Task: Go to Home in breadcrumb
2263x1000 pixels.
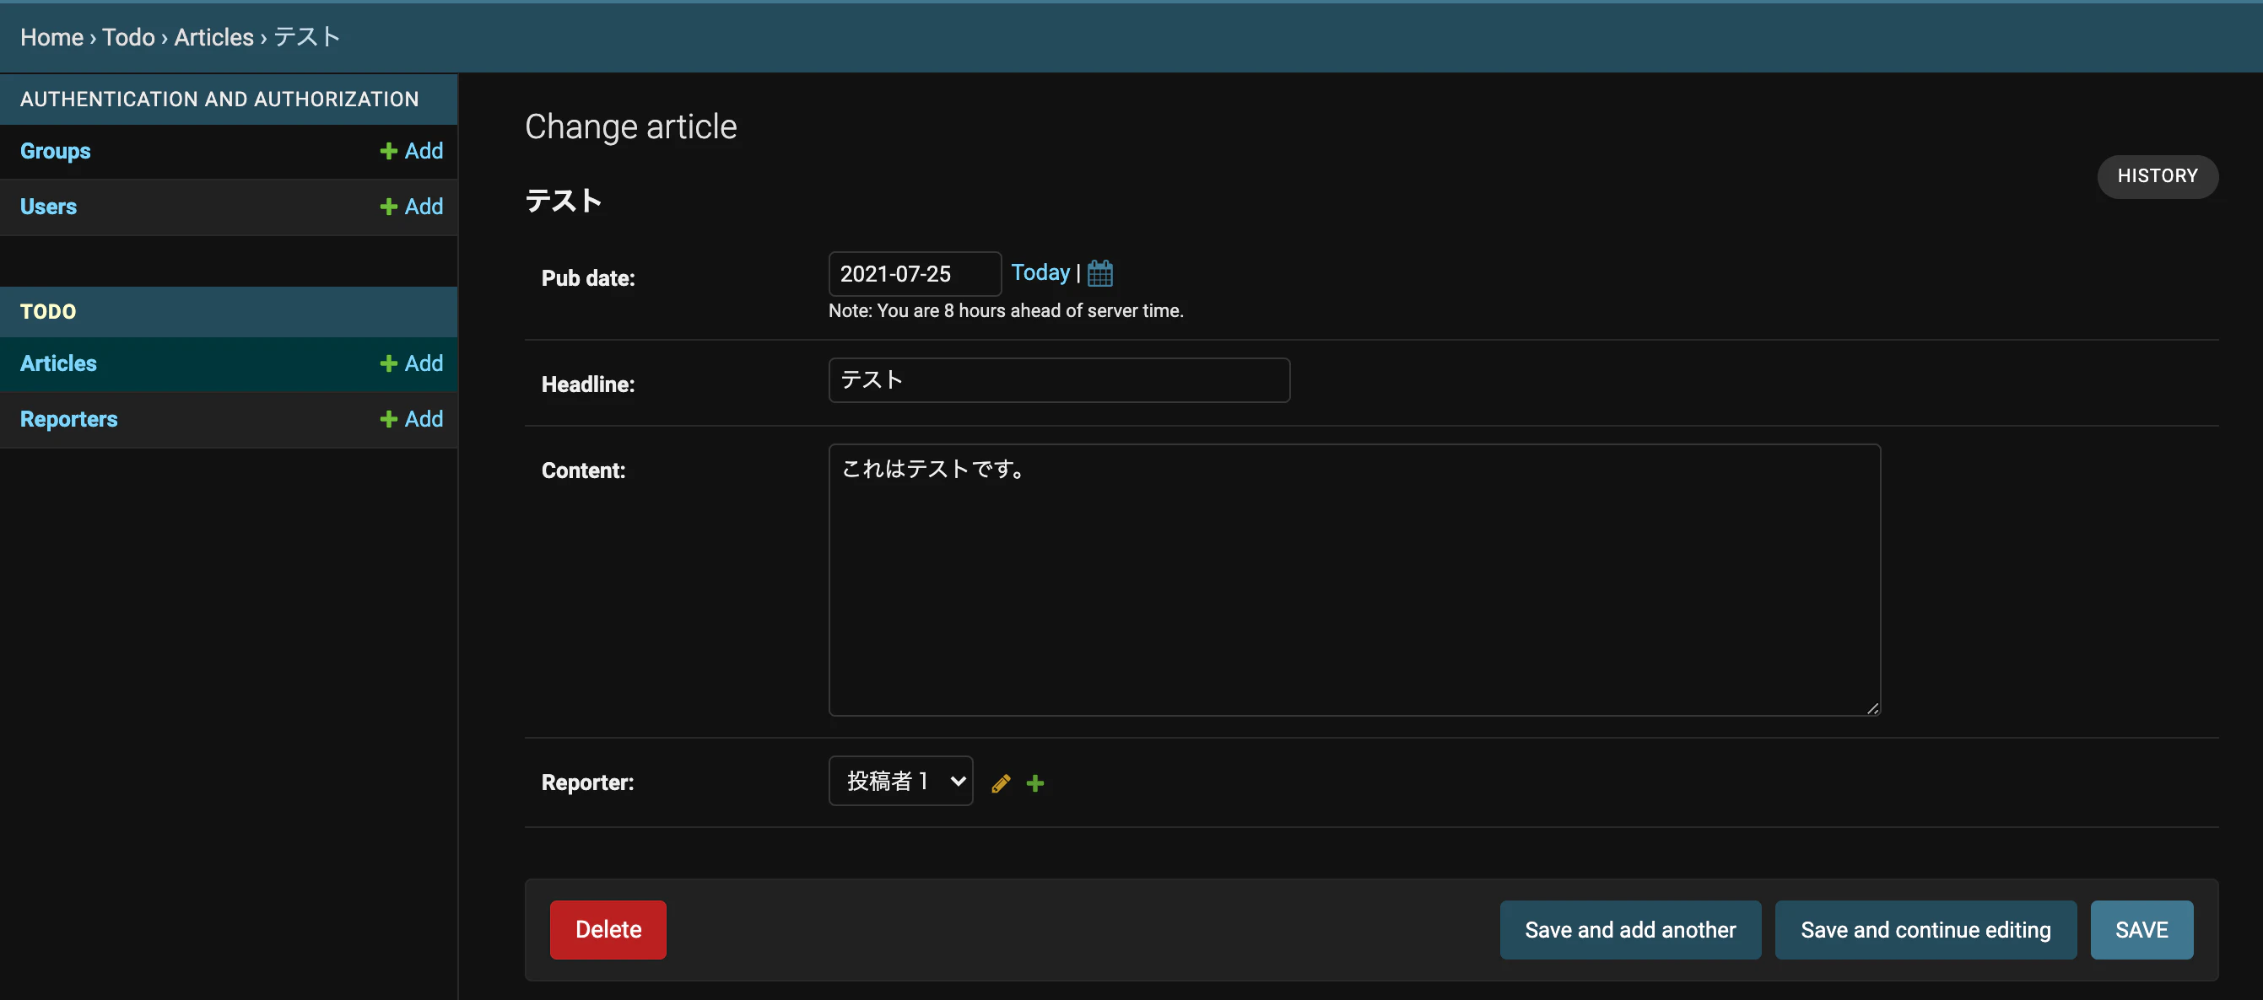Action: [51, 37]
